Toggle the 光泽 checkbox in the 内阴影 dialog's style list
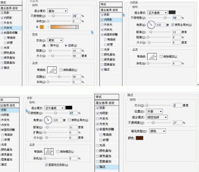The height and width of the screenshot is (172, 199). (x=102, y=49)
